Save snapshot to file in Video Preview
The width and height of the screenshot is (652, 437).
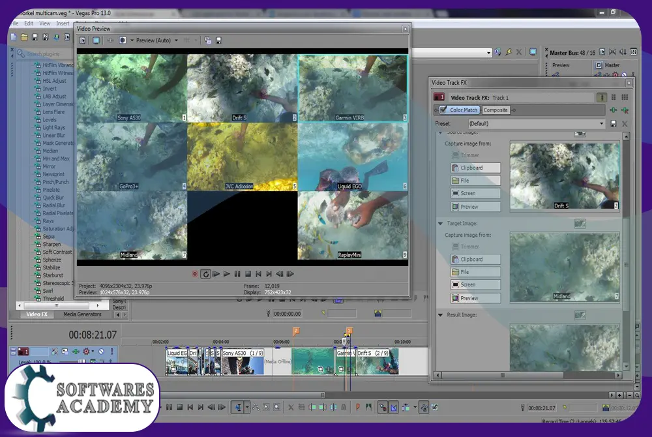(218, 40)
